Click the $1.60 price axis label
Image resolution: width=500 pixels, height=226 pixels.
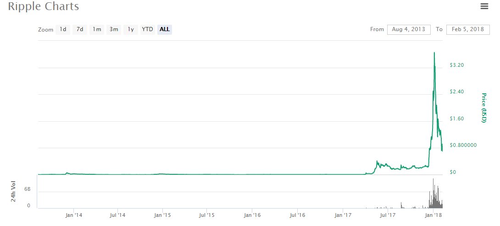coord(456,118)
